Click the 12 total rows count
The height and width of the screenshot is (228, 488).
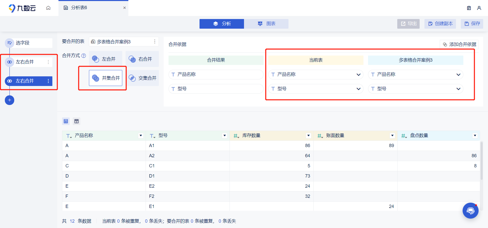click(72, 221)
